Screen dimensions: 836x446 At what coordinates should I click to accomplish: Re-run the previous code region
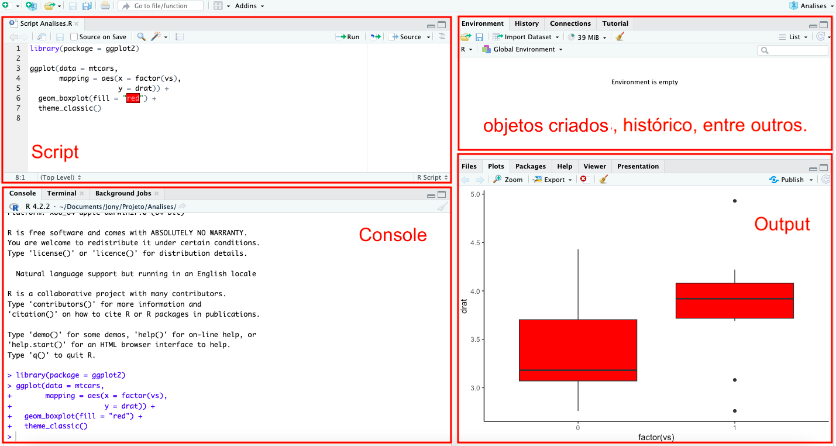point(376,37)
